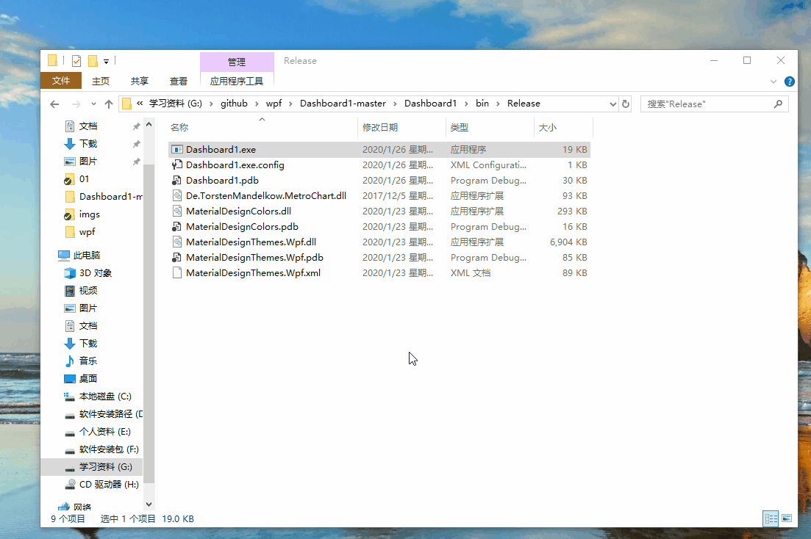This screenshot has width=811, height=539.
Task: Select the 管理 contextual tab header
Action: pyautogui.click(x=237, y=62)
